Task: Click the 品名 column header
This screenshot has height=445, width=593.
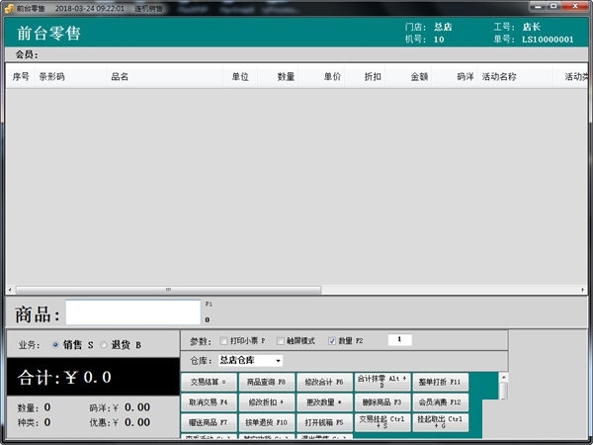Action: click(x=119, y=76)
